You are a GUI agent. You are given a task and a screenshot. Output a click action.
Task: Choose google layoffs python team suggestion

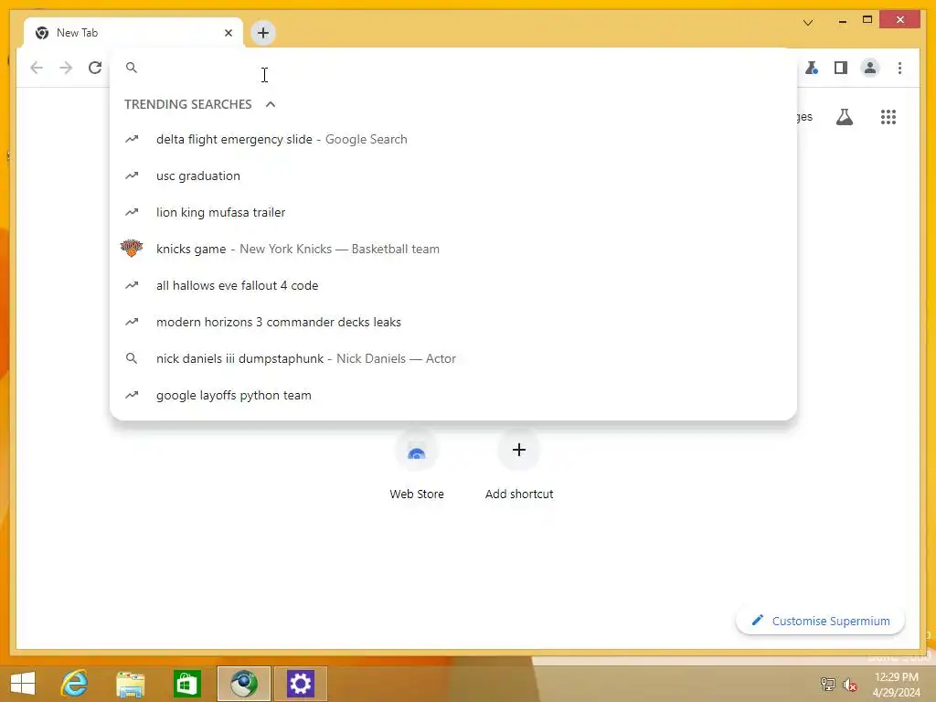(x=453, y=395)
